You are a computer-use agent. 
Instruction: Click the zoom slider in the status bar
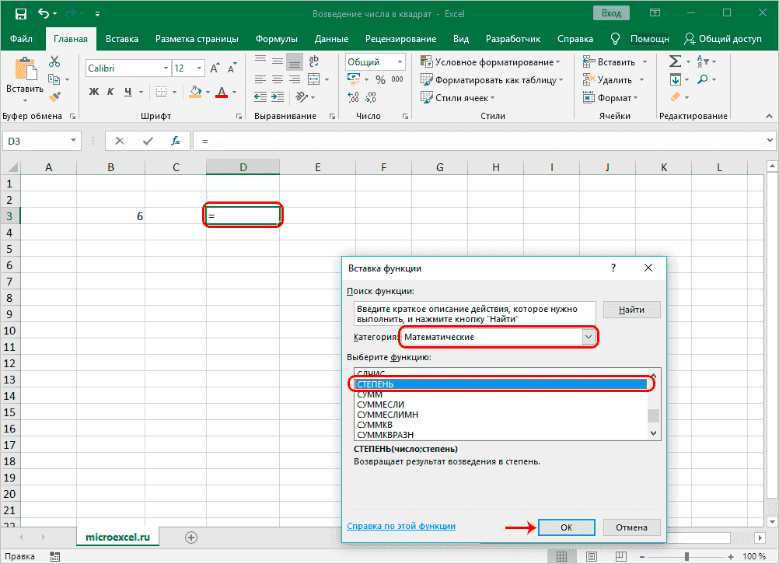pyautogui.click(x=688, y=556)
